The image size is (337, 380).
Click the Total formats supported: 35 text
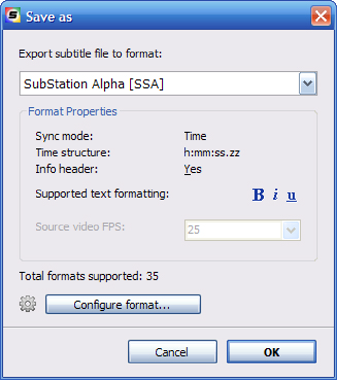pos(89,276)
